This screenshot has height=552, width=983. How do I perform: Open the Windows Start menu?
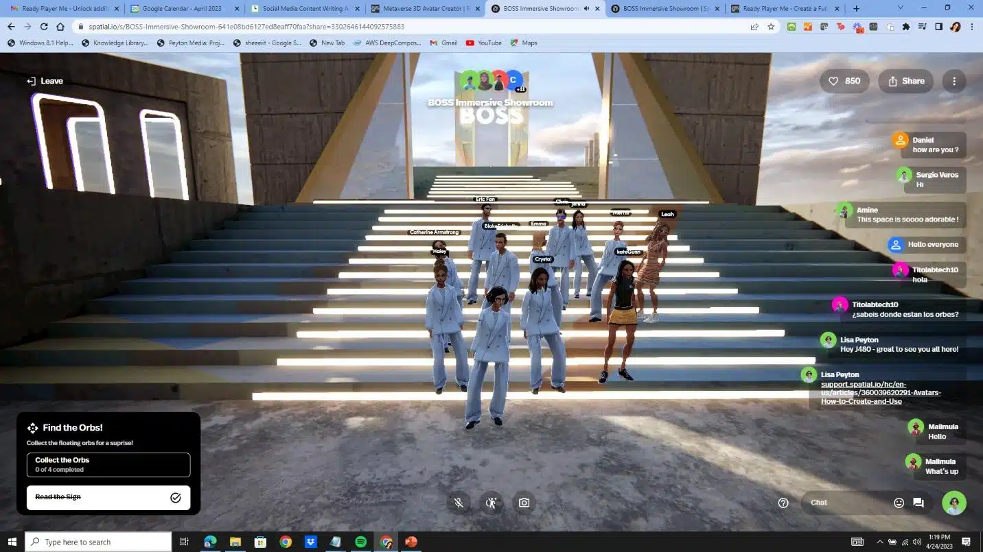[12, 542]
